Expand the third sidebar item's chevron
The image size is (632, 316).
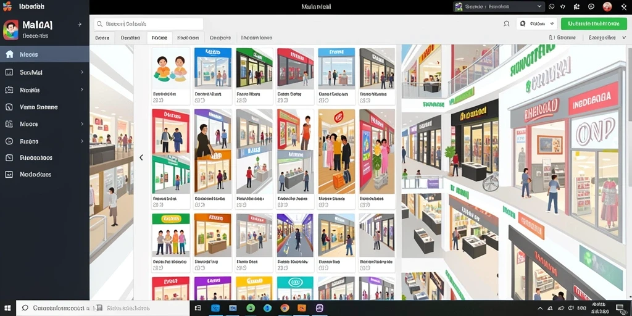pyautogui.click(x=82, y=90)
